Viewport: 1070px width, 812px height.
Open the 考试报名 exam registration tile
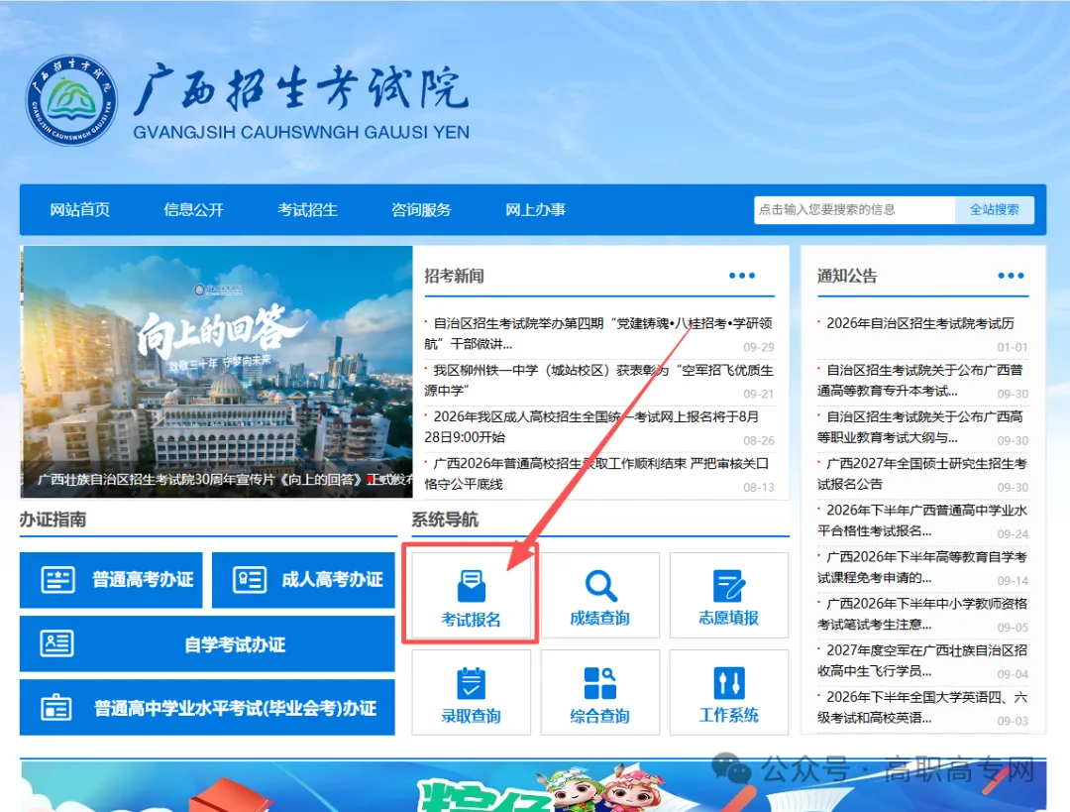(471, 595)
